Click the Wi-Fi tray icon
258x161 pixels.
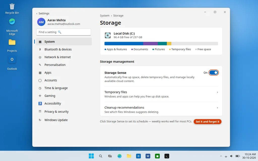[226, 156]
